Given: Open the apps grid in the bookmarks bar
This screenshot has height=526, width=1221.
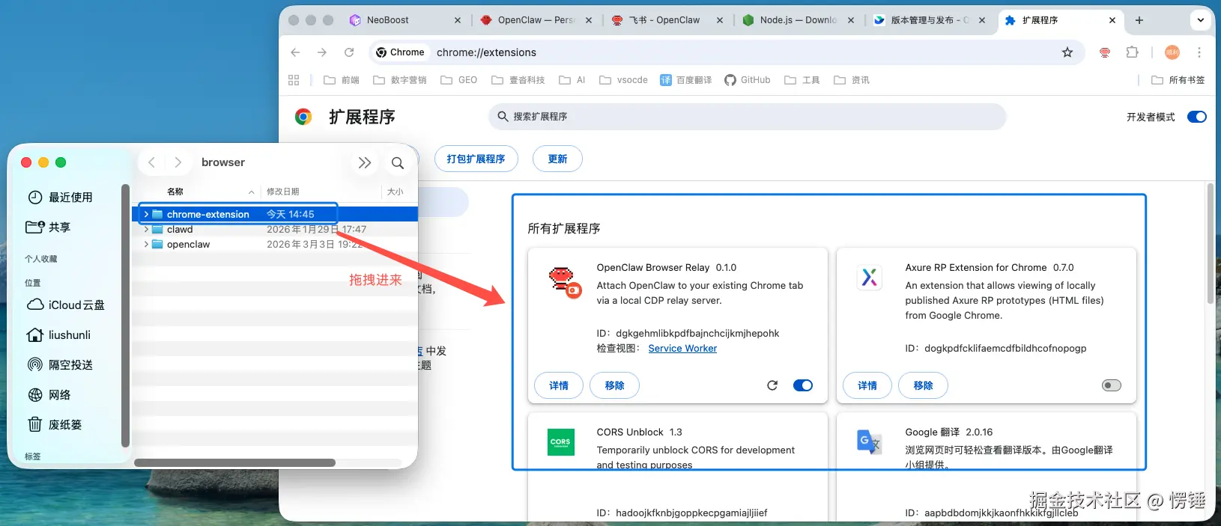Looking at the screenshot, I should pos(294,80).
